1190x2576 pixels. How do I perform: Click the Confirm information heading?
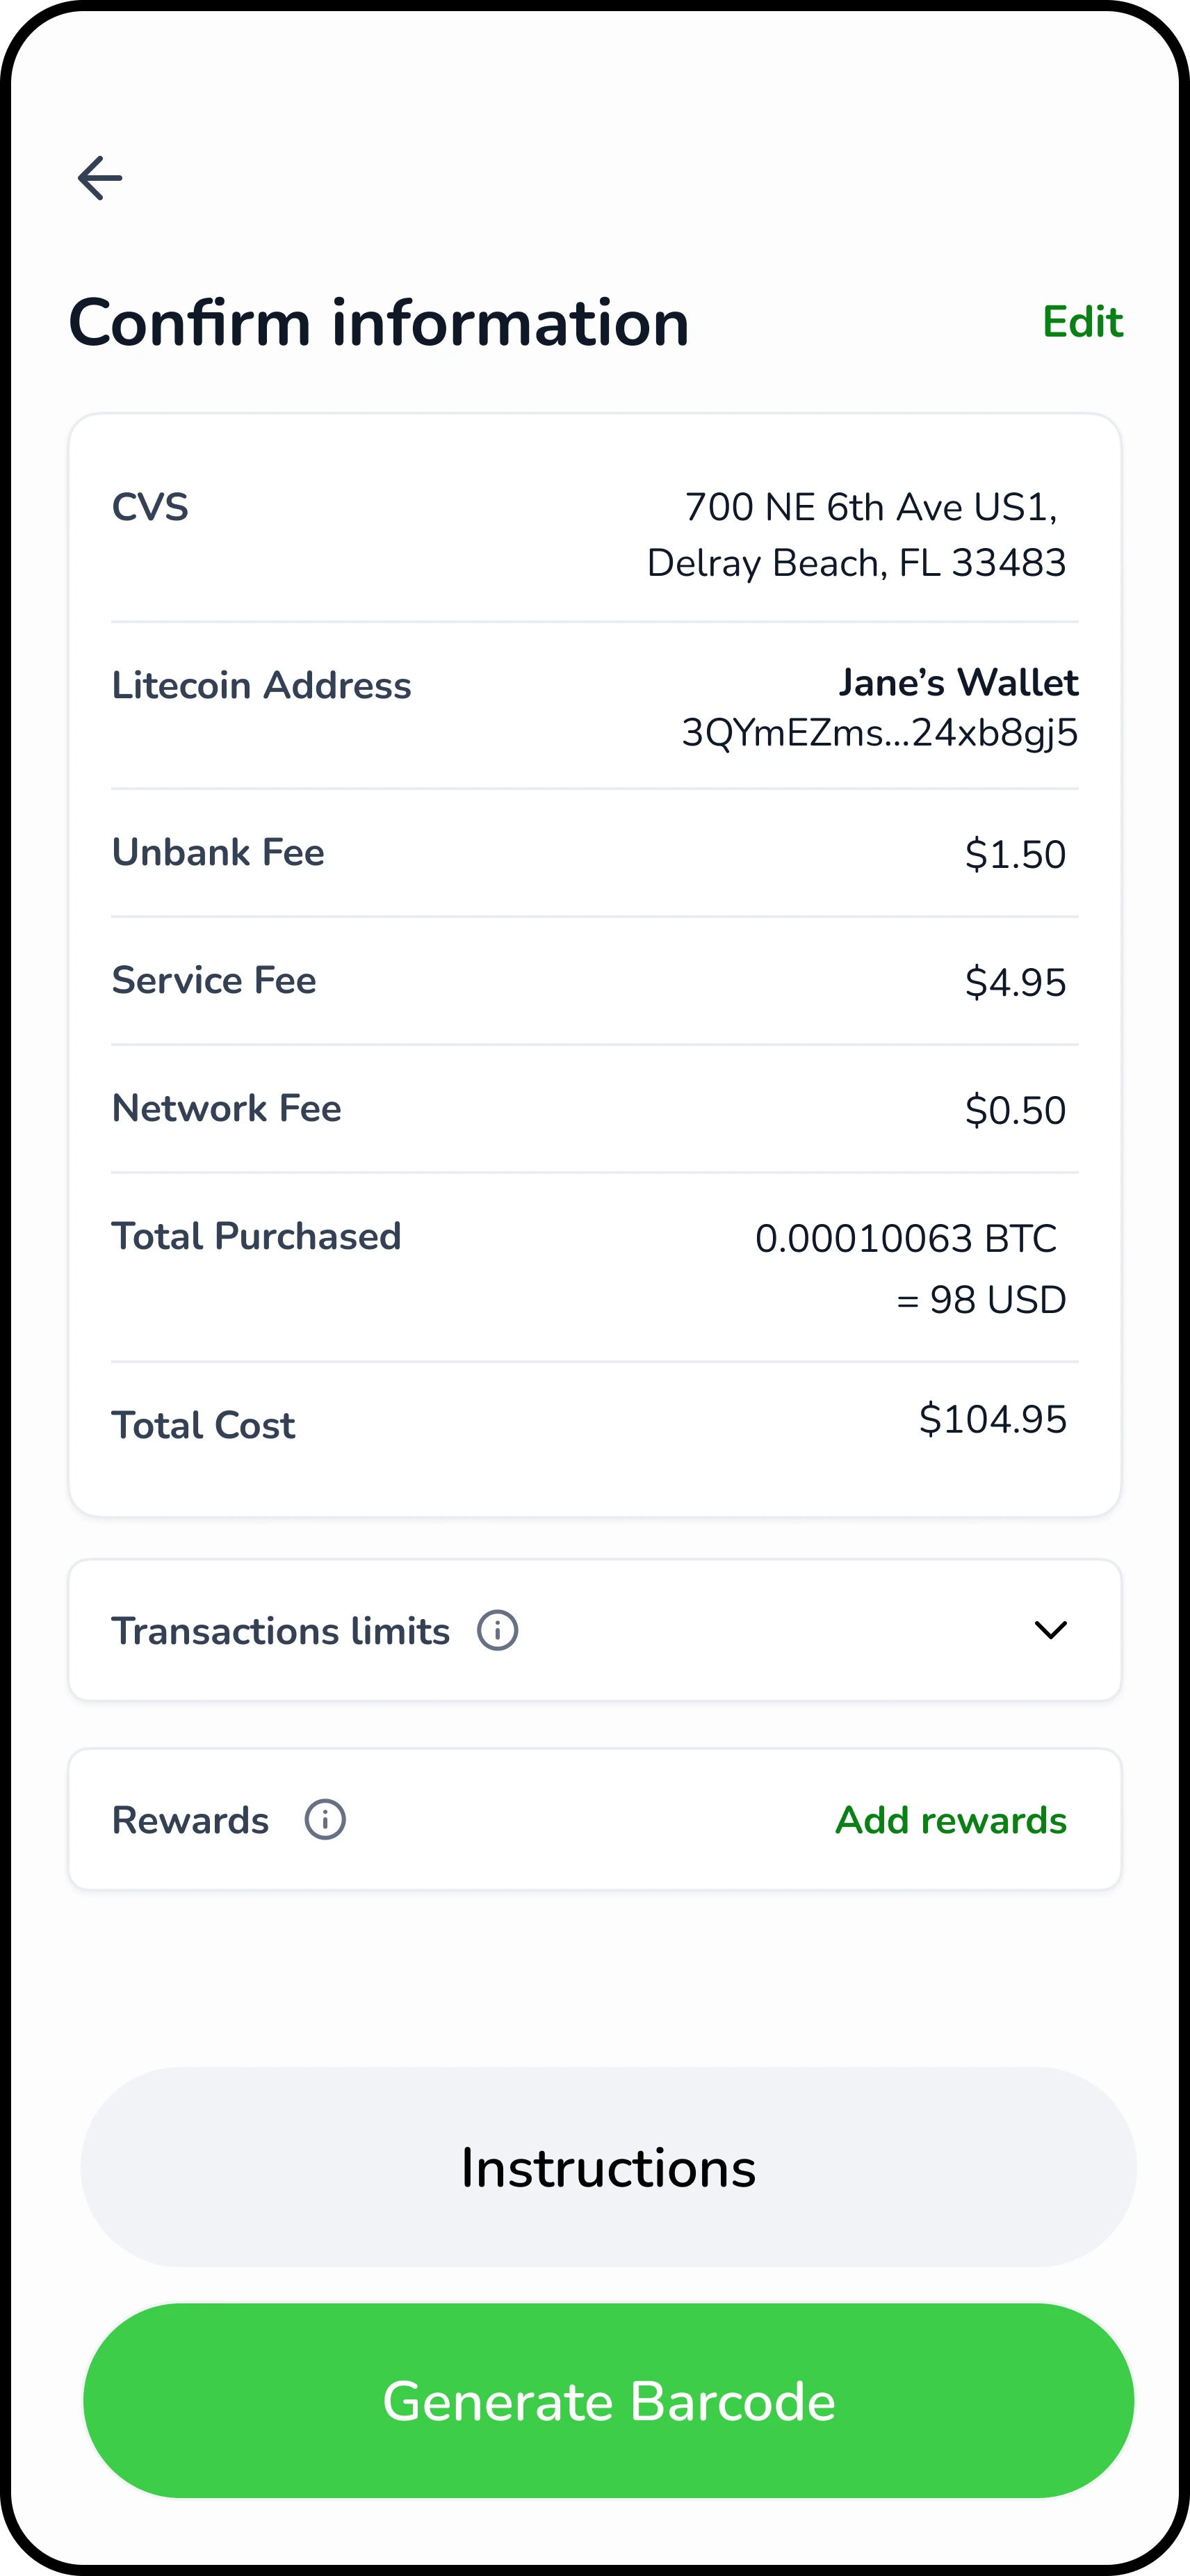point(379,323)
